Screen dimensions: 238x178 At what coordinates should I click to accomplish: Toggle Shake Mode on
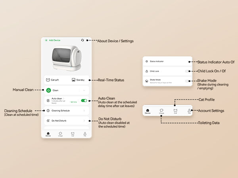tap(186, 81)
